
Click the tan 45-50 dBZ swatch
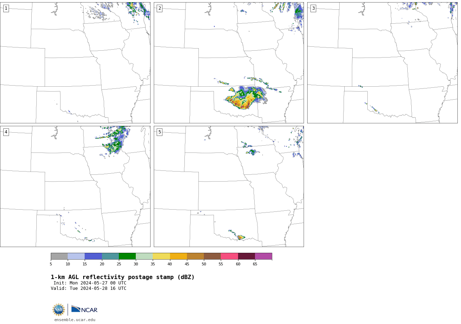coord(195,256)
